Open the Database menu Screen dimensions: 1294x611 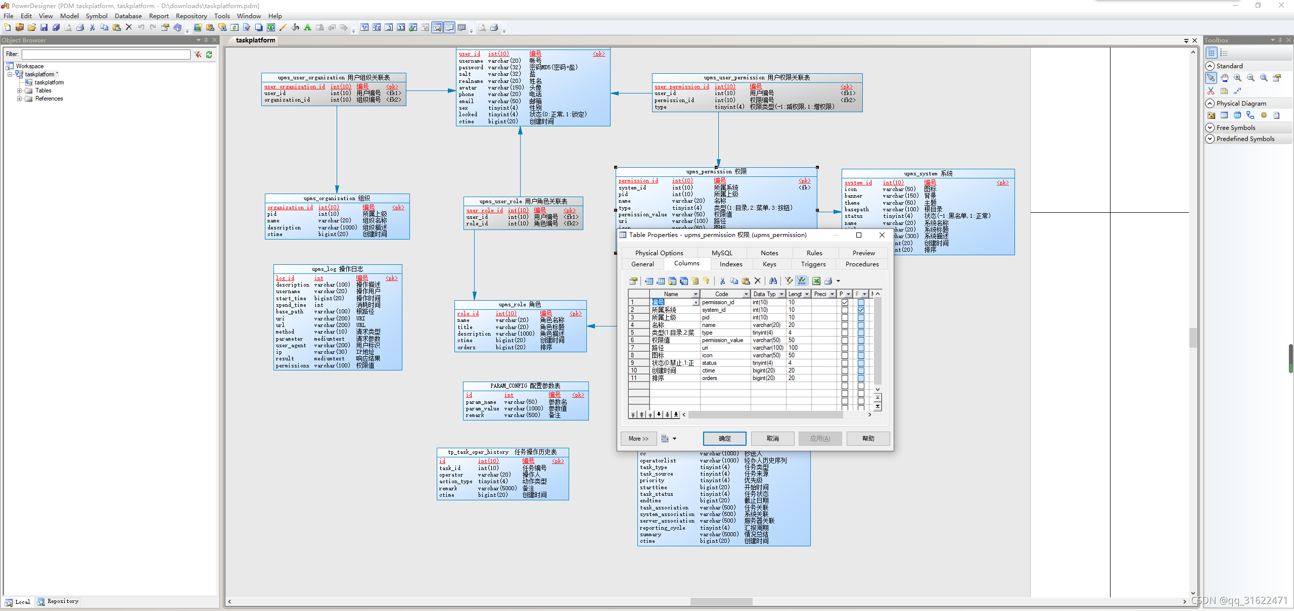click(128, 16)
